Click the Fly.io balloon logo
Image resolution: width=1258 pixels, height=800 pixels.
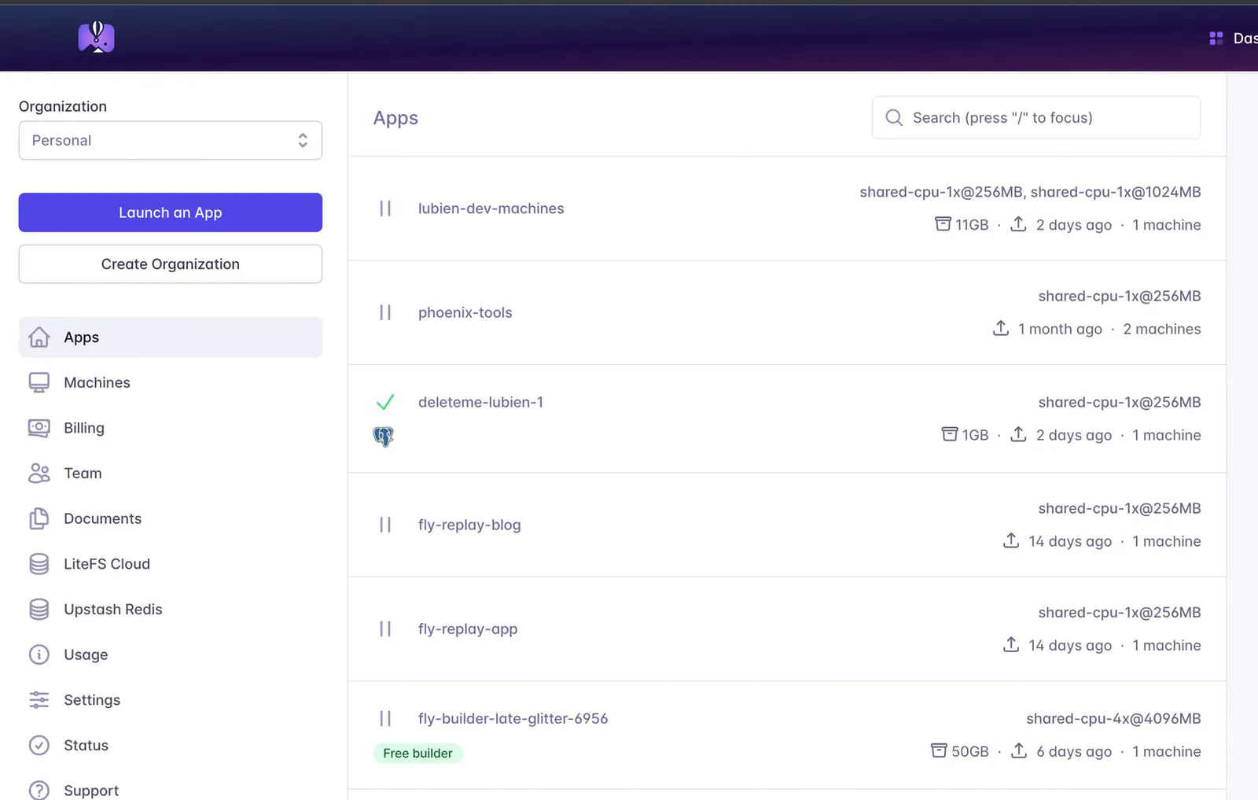tap(97, 37)
